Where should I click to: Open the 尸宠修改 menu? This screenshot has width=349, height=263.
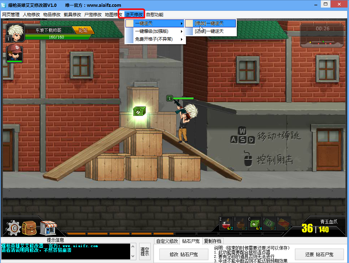tap(93, 15)
